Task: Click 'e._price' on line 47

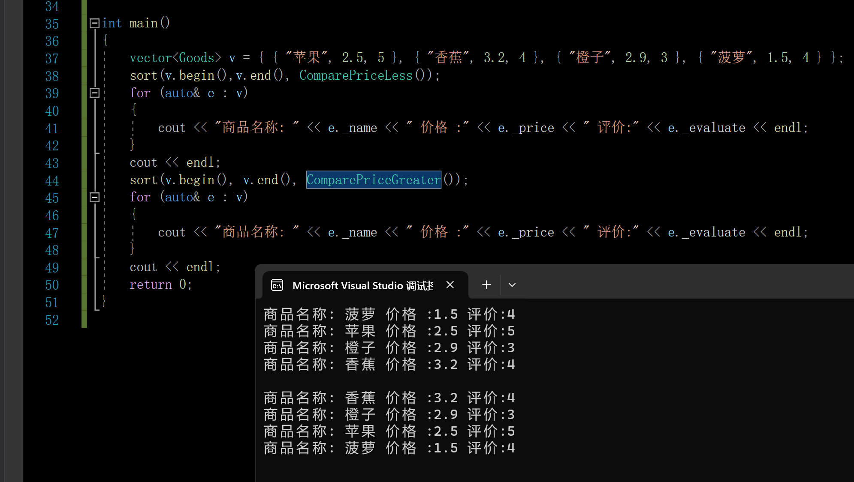Action: coord(526,232)
